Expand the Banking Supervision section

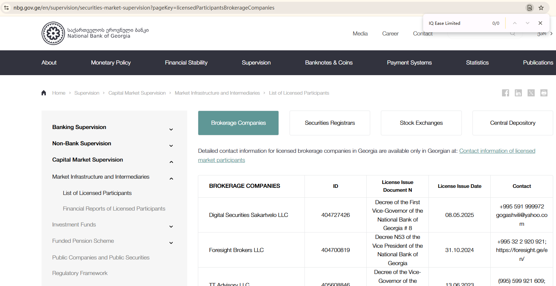click(171, 129)
